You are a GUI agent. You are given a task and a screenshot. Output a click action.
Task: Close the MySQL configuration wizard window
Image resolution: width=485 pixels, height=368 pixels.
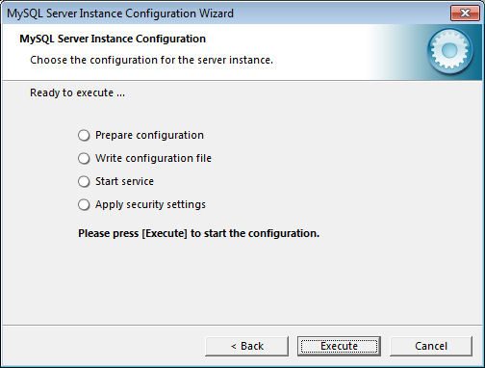(465, 13)
